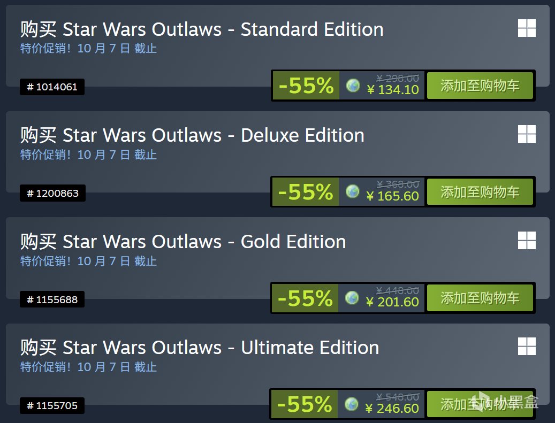Click globe icon beside ¥ 201.60 price
The height and width of the screenshot is (423, 555).
(x=352, y=298)
